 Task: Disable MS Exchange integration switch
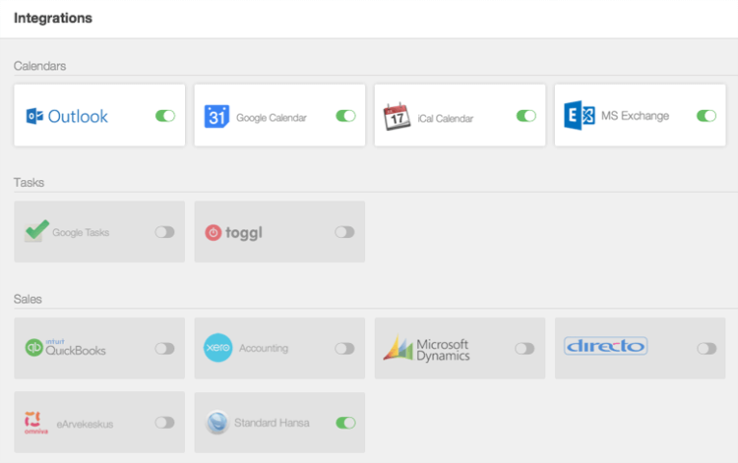[x=707, y=116]
